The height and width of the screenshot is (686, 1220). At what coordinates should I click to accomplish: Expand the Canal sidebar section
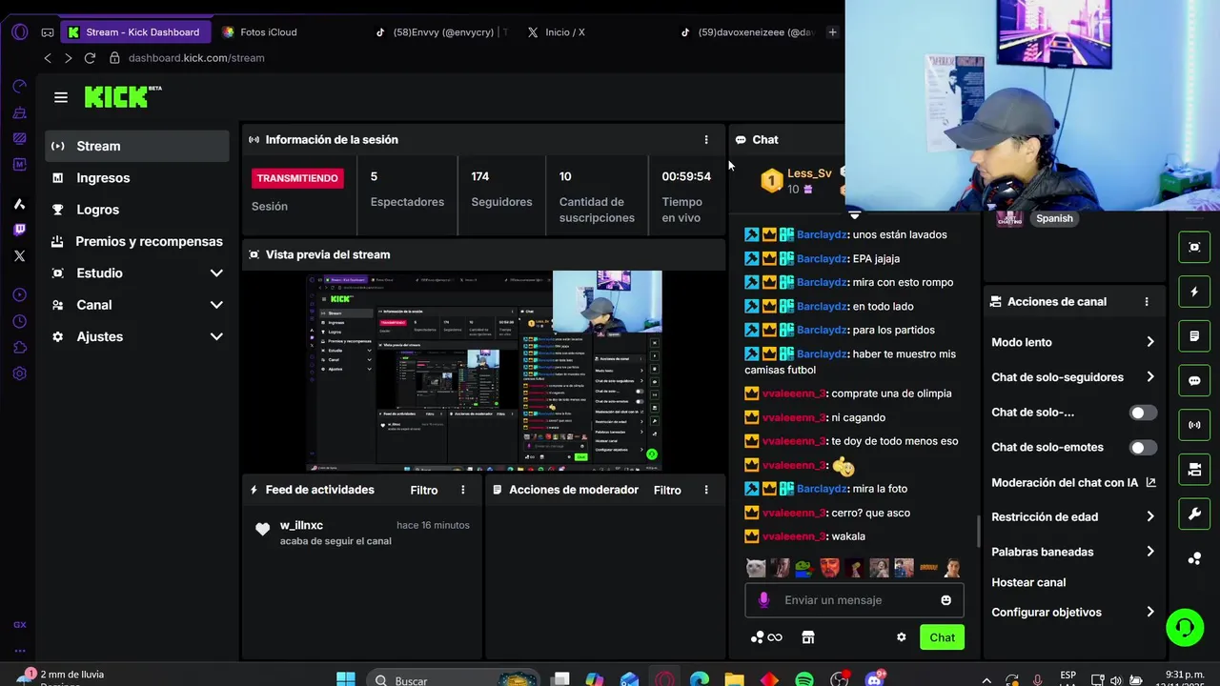coord(216,305)
